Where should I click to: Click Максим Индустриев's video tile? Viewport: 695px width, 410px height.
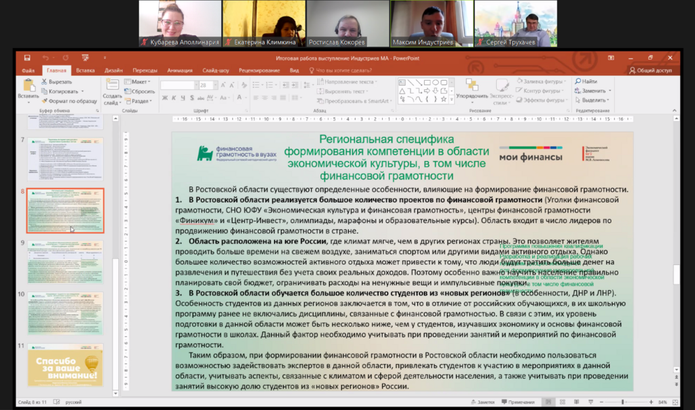[432, 24]
